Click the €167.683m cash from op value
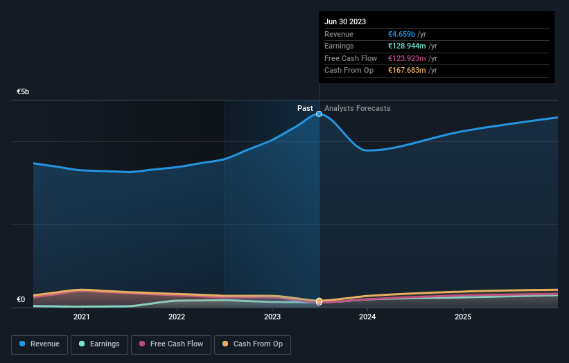The width and height of the screenshot is (569, 363). [x=407, y=71]
